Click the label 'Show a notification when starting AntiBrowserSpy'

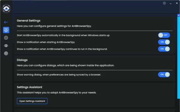(x=46, y=42)
